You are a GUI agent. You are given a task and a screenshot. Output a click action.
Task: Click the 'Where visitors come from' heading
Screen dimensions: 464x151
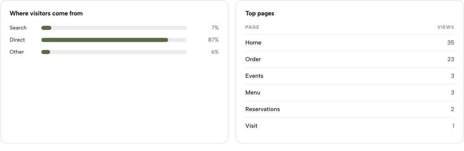pyautogui.click(x=46, y=13)
